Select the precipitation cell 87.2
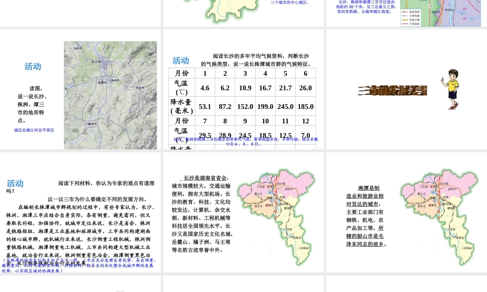Image resolution: width=487 pixels, height=292 pixels. click(x=225, y=107)
